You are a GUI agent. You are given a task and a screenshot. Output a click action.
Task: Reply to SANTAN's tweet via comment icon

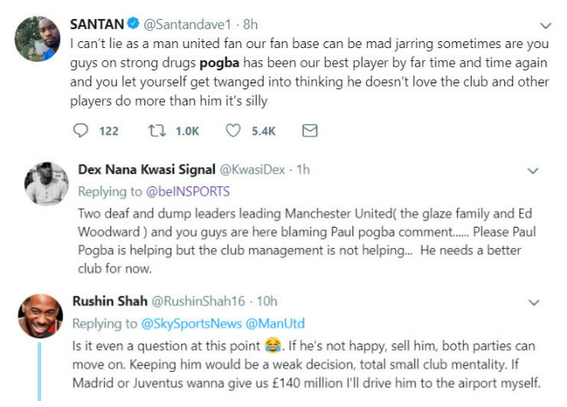tap(81, 131)
